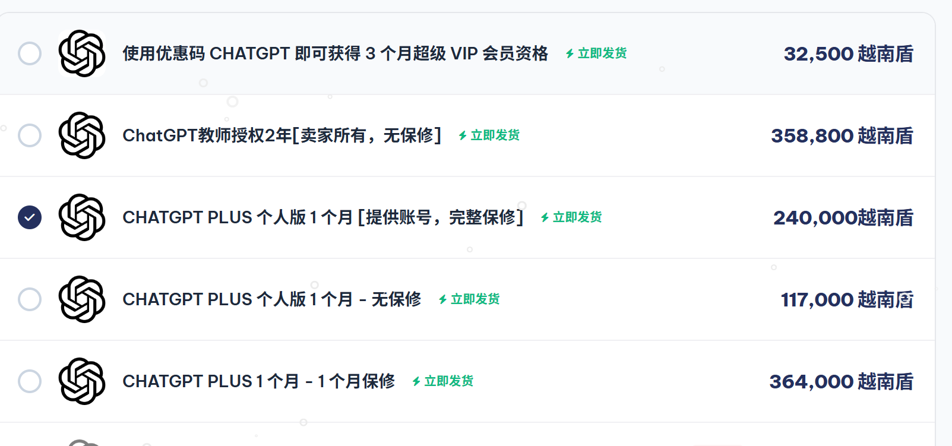The height and width of the screenshot is (446, 952).
Task: Click the ChatGPT logo of the selected 240,000 row
Action: click(x=82, y=217)
